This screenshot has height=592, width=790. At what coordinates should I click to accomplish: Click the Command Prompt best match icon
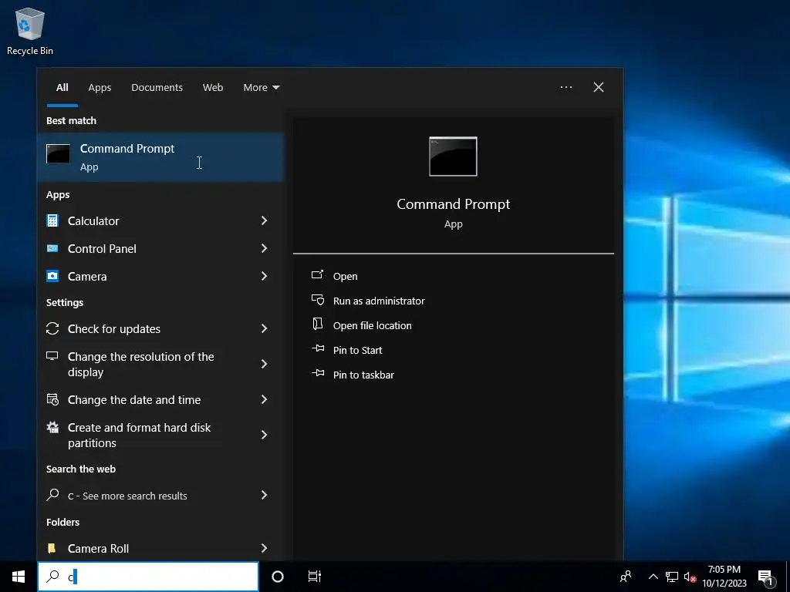[58, 154]
